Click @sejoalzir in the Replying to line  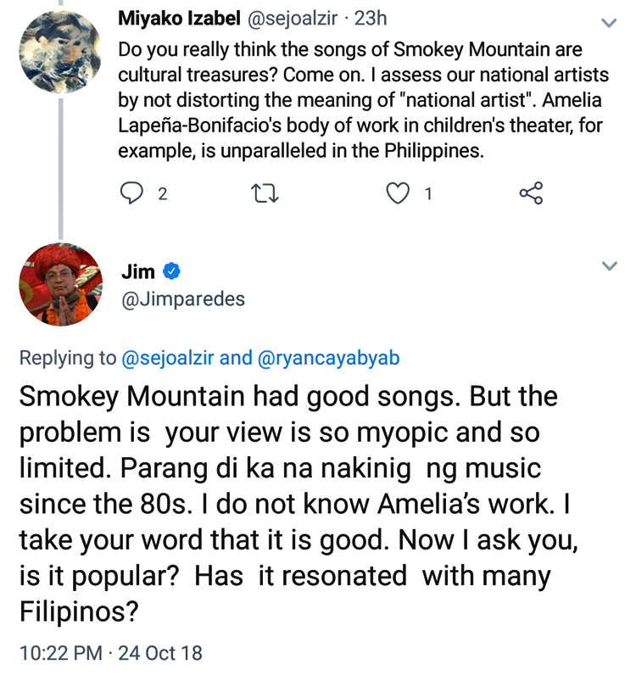[168, 358]
